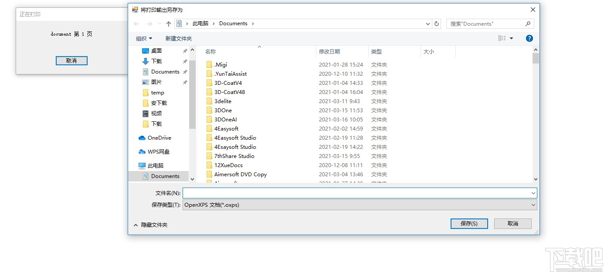
Task: Select the 3D-CoatV48 folder
Action: coord(230,92)
